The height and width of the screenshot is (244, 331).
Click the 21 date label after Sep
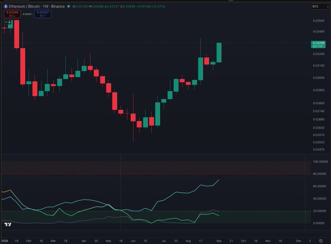(231, 241)
